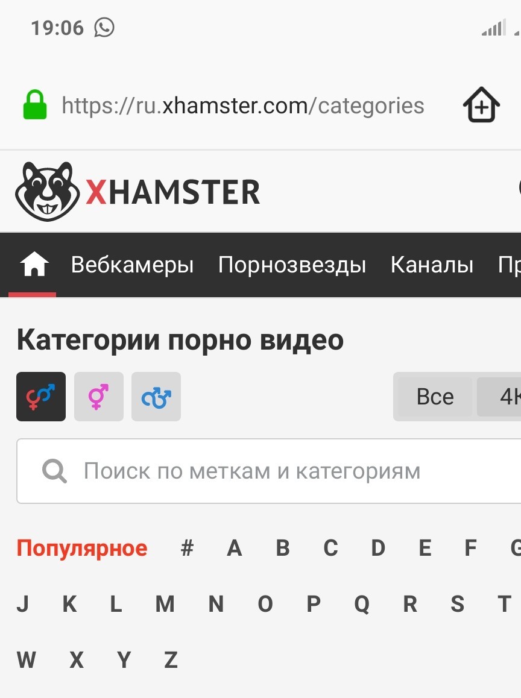Click the green padlock security icon
521x698 pixels.
point(35,105)
